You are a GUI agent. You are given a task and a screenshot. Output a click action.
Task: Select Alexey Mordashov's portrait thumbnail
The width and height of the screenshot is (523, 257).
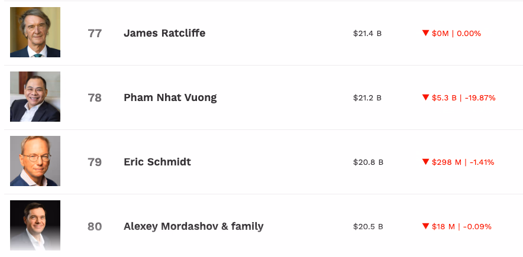(x=35, y=226)
